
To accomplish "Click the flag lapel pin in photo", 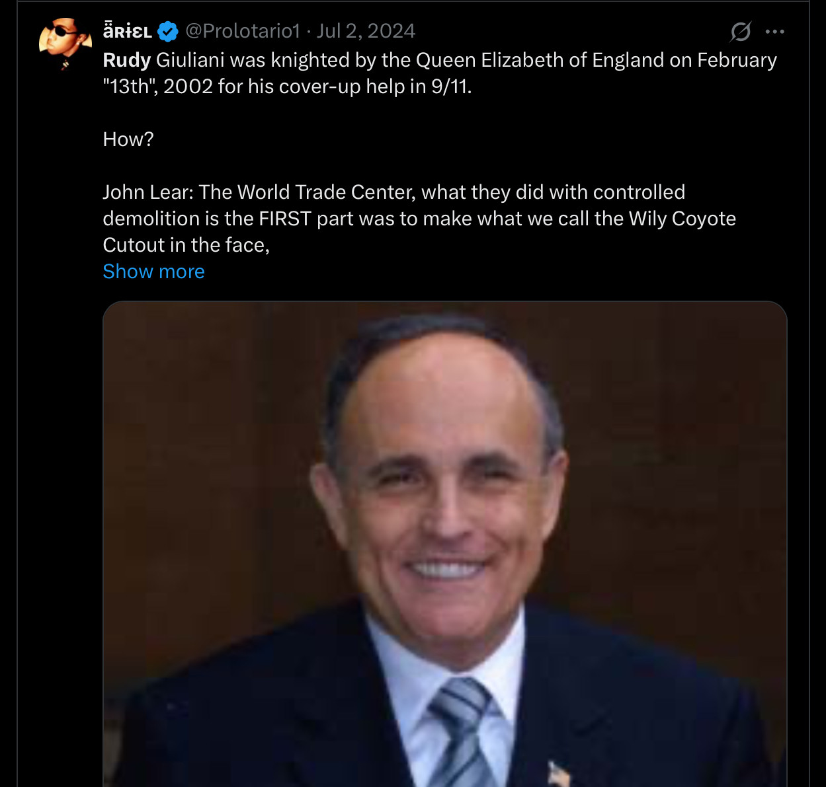I will pos(559,772).
